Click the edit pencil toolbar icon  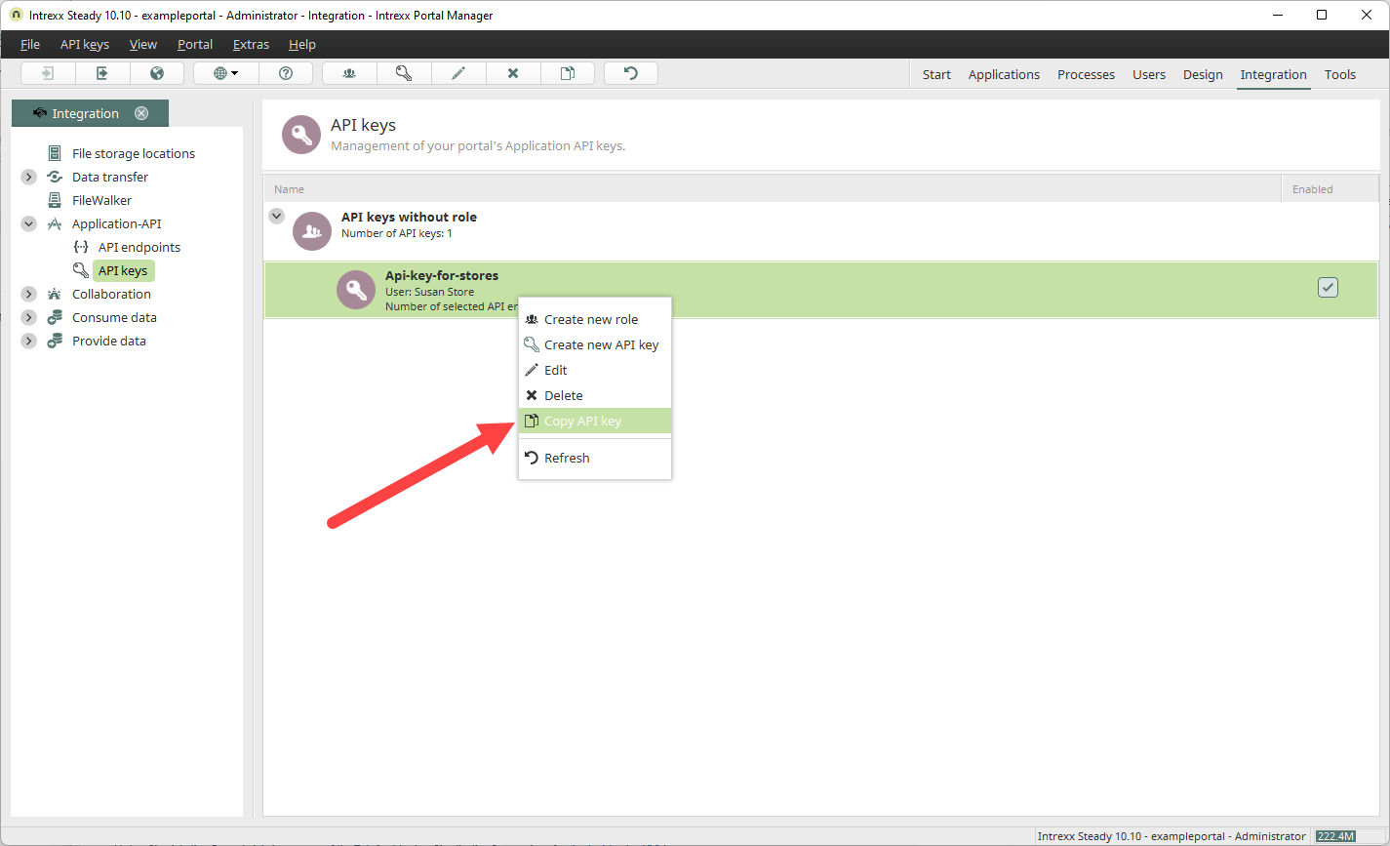[x=458, y=73]
